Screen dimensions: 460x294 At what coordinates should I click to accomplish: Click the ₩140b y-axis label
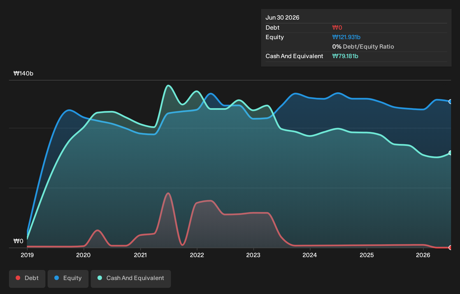24,73
